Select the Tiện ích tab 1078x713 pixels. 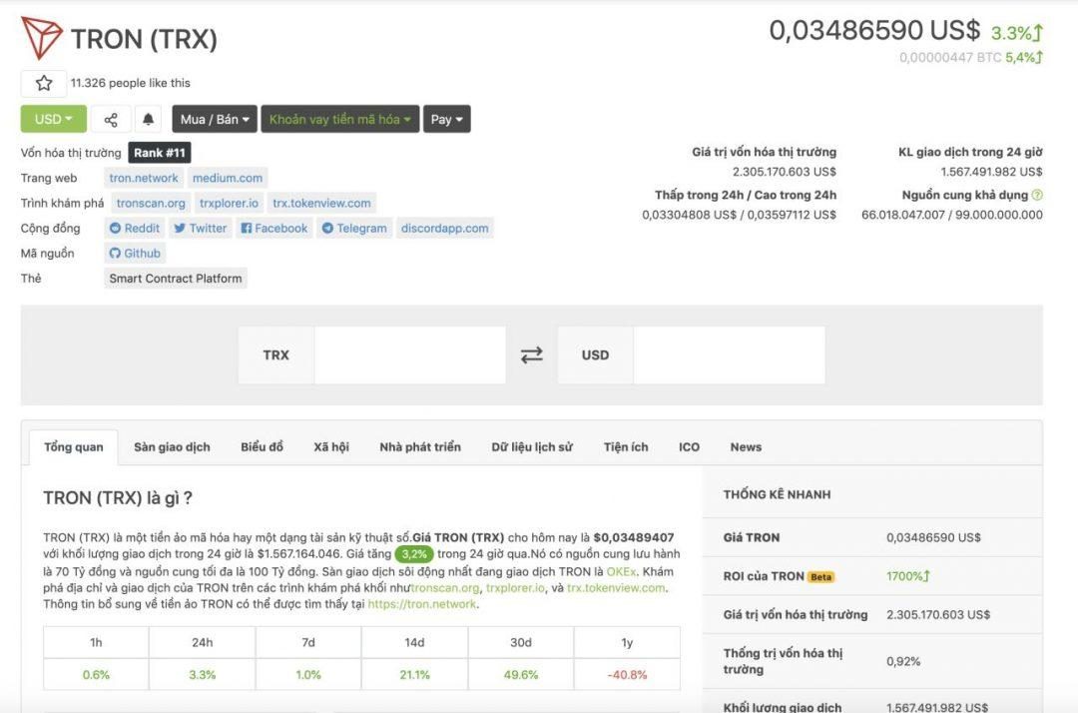click(x=626, y=447)
